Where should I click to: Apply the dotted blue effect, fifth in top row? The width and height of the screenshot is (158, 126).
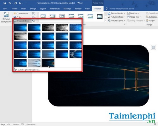coord(76,27)
